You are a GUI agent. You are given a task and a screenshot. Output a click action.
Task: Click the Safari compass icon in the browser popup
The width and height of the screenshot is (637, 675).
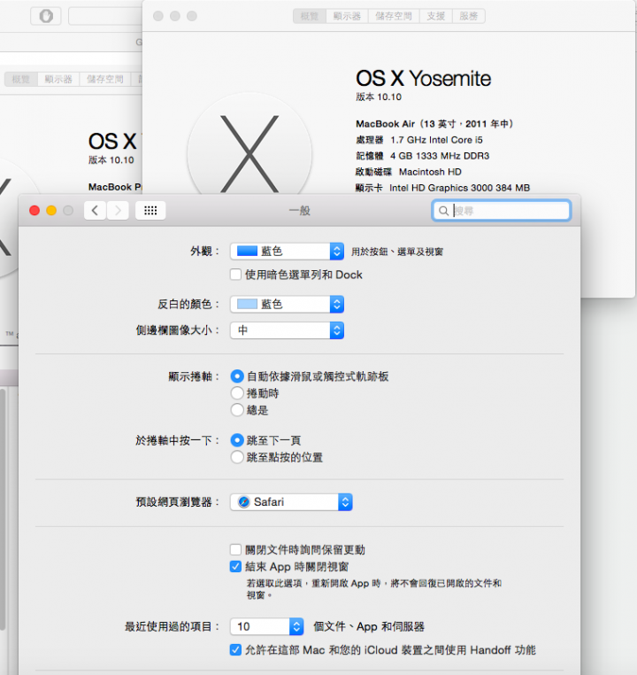point(243,502)
